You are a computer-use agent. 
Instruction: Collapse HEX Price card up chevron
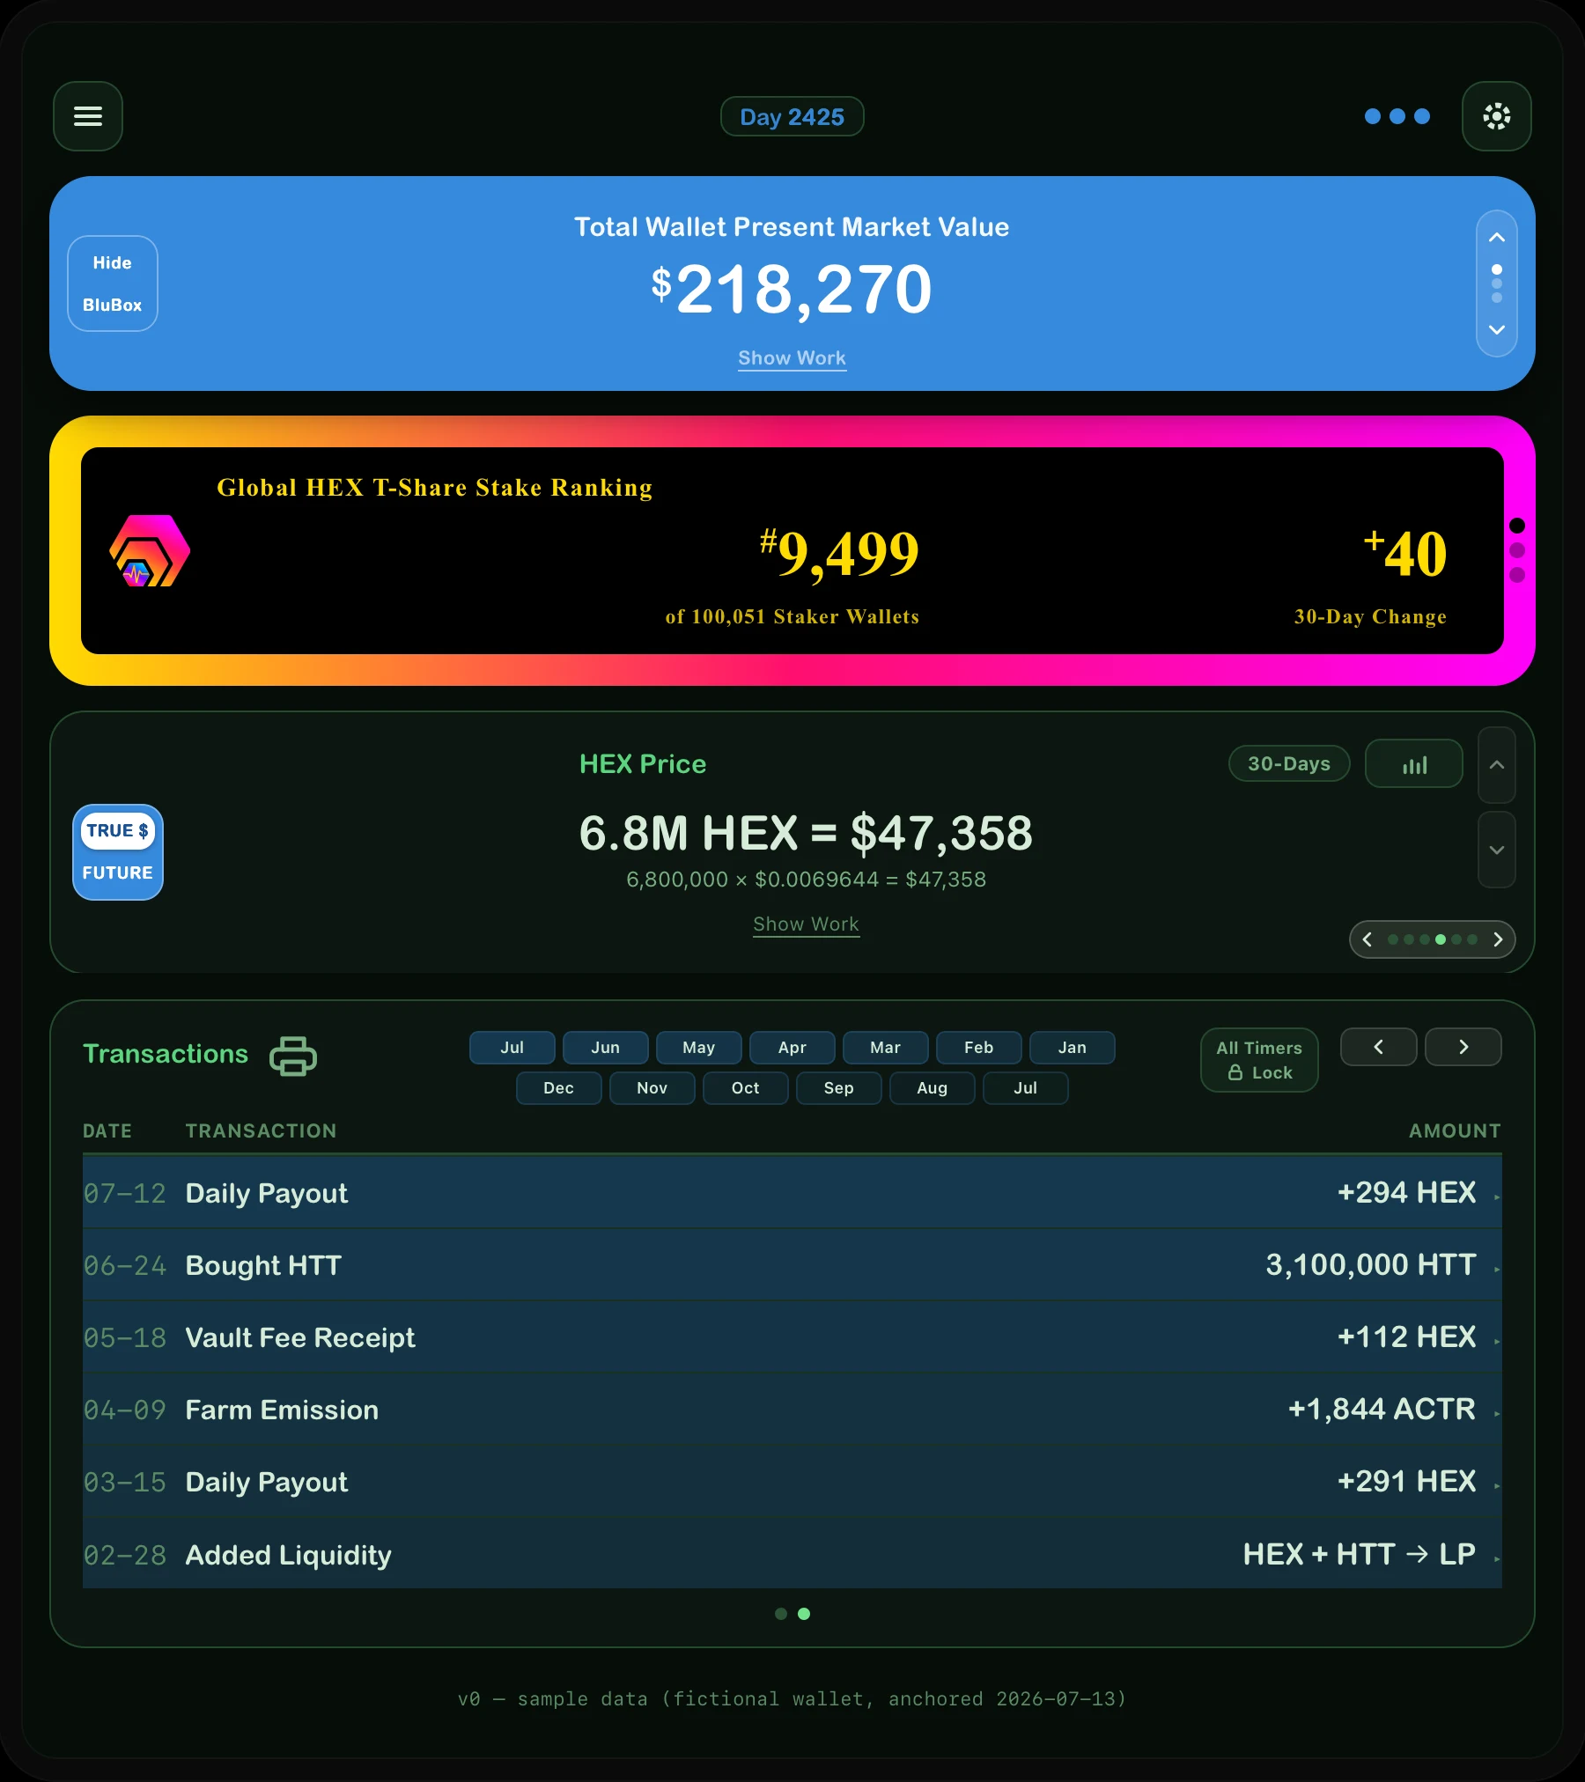click(1497, 765)
